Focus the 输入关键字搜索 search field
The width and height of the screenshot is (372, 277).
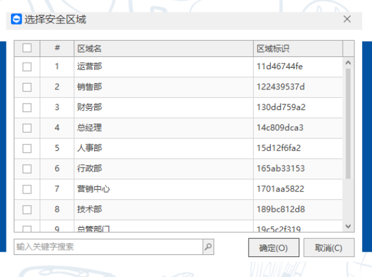(x=108, y=247)
